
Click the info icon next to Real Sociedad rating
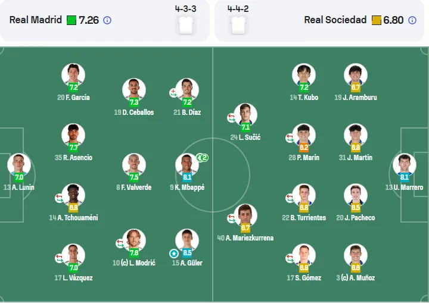[x=412, y=20]
